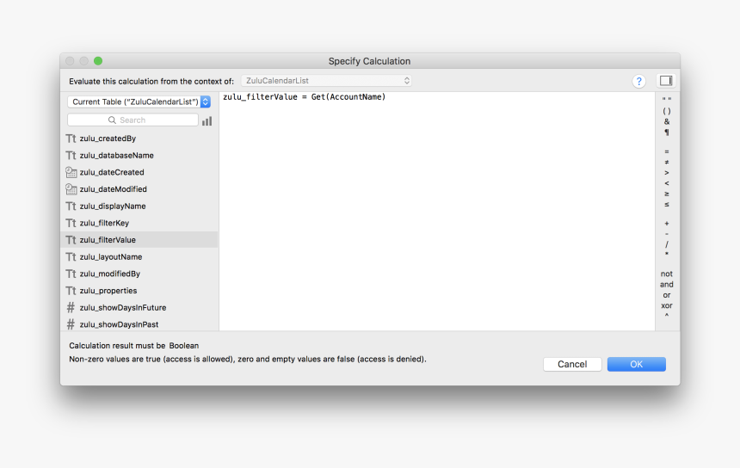Screen dimensions: 740x468
Task: Select the zulu_filterValue field
Action: pyautogui.click(x=139, y=240)
